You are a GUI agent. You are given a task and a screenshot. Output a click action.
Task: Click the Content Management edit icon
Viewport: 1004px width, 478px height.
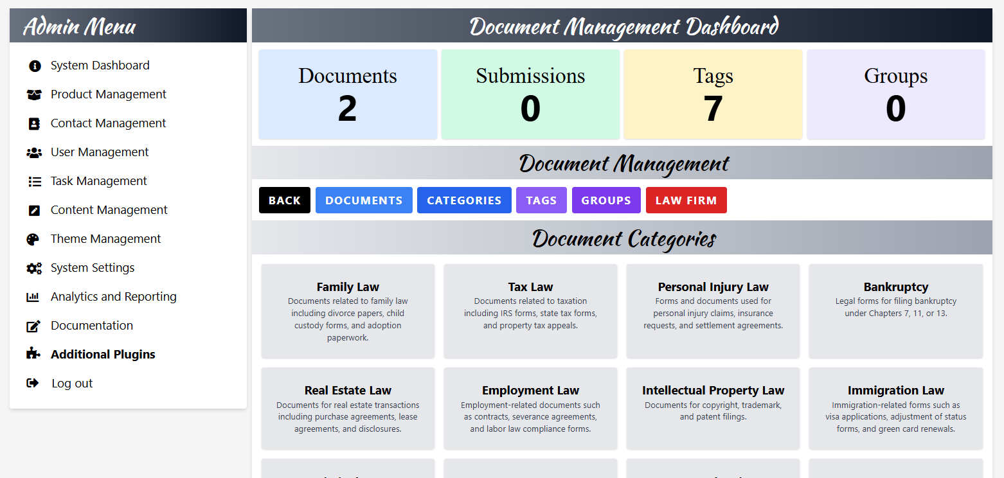tap(34, 210)
